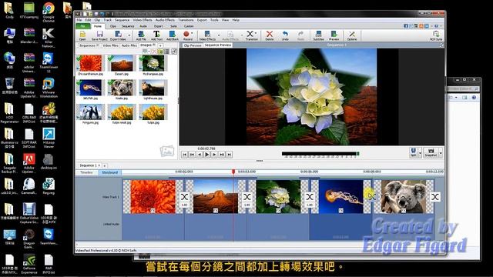
Task: Click the VMware Workstation desktop icon
Action: coord(49,88)
